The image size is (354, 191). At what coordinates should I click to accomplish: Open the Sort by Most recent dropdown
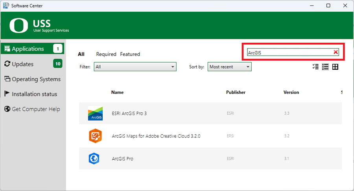229,67
